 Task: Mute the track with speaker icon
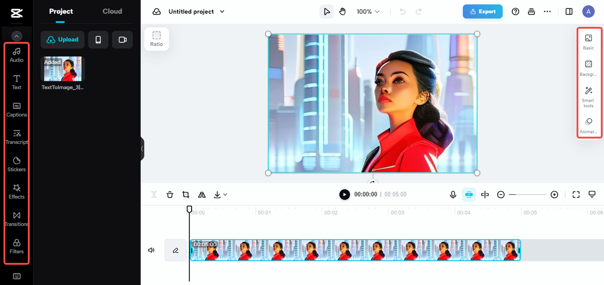tap(151, 250)
